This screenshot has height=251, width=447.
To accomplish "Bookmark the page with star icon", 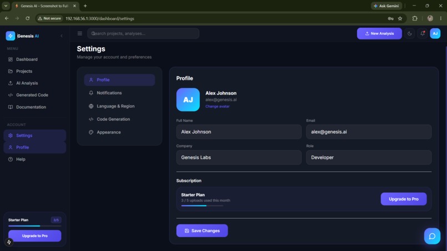I will click(400, 18).
